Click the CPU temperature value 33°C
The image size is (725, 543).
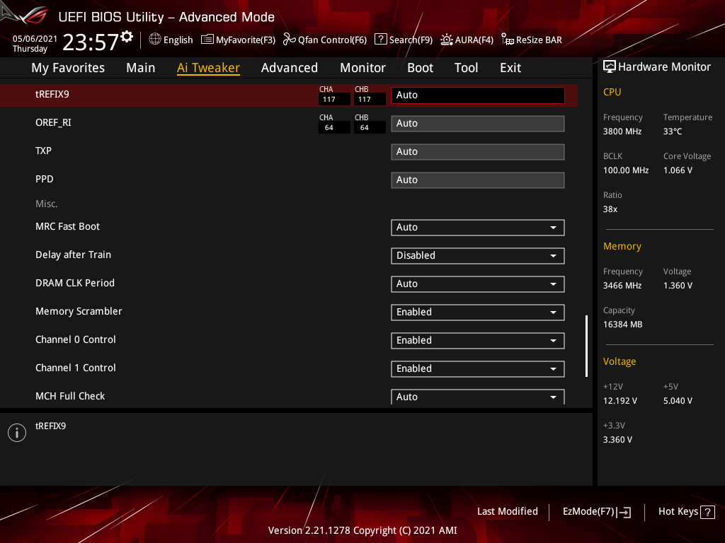point(673,132)
